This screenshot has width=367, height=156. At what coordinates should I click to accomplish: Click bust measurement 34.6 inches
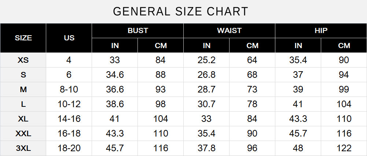pyautogui.click(x=115, y=75)
